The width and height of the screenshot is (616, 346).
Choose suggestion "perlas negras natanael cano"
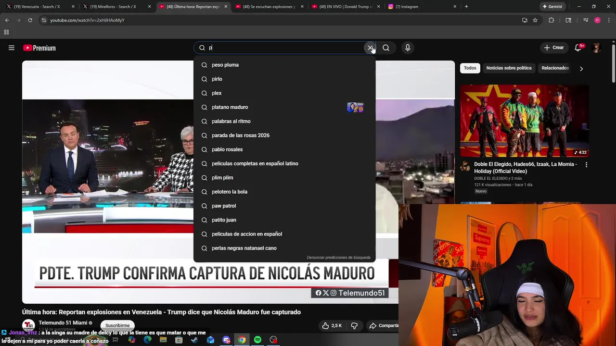click(x=284, y=248)
